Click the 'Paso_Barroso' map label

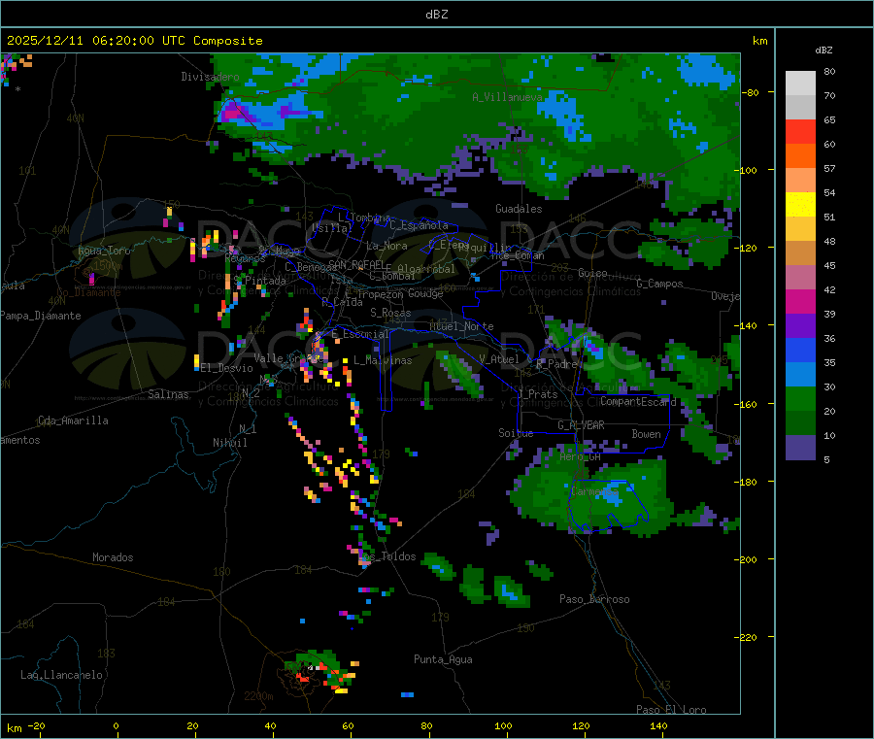coord(594,599)
